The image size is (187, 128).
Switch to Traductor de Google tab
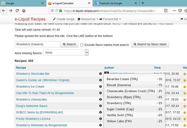coord(116,3)
